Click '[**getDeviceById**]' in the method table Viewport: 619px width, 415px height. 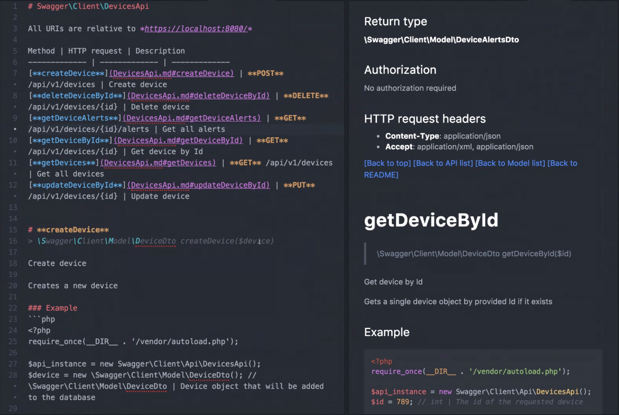[70, 141]
